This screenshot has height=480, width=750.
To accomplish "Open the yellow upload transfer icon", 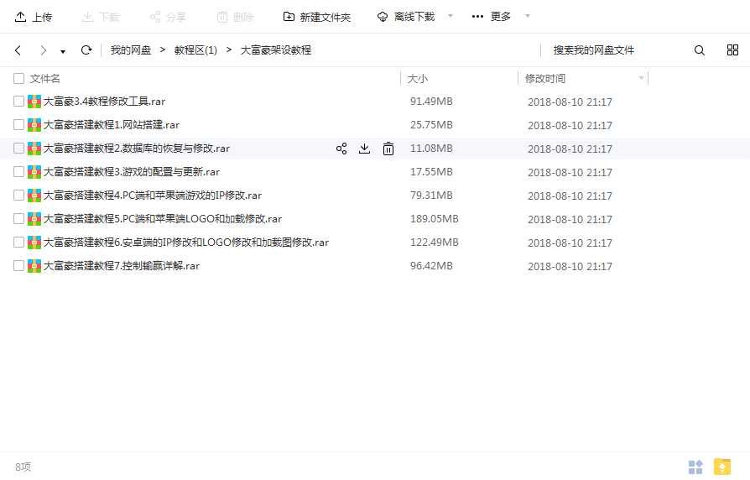I will (722, 467).
